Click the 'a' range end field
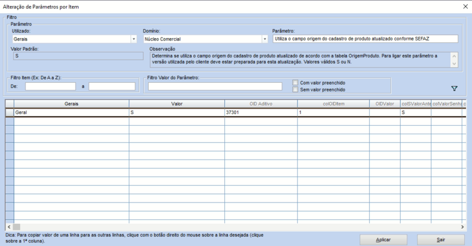This screenshot has height=246, width=472. tap(112, 86)
